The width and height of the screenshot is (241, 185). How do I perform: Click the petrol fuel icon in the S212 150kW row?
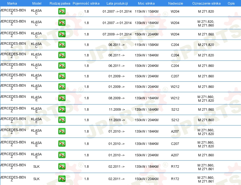tap(62, 120)
